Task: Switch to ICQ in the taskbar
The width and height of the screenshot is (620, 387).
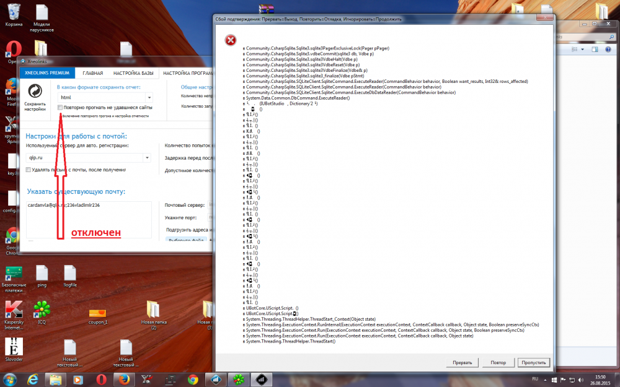Action: coord(239,380)
